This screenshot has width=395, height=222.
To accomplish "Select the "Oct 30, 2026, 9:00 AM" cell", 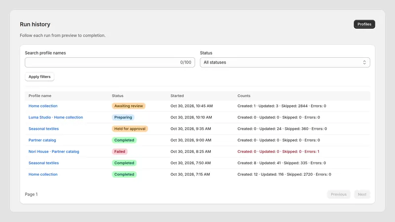I will coord(191,140).
